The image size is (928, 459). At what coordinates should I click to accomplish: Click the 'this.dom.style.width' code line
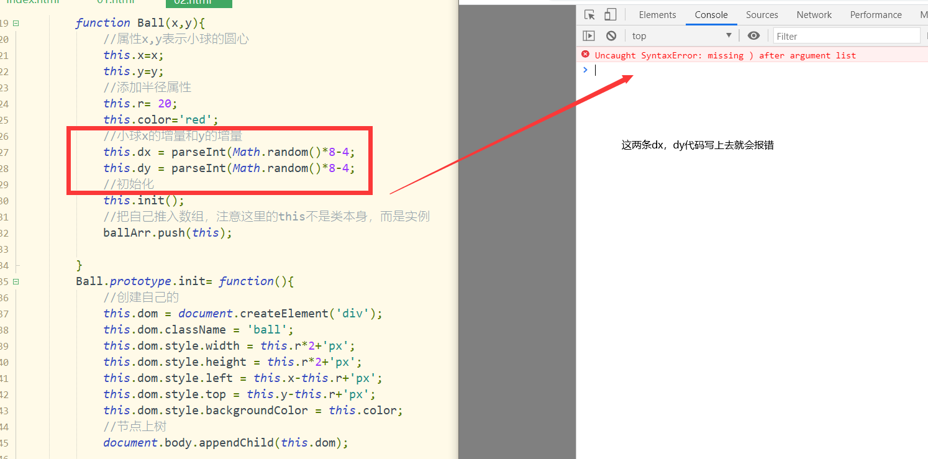[x=229, y=346]
